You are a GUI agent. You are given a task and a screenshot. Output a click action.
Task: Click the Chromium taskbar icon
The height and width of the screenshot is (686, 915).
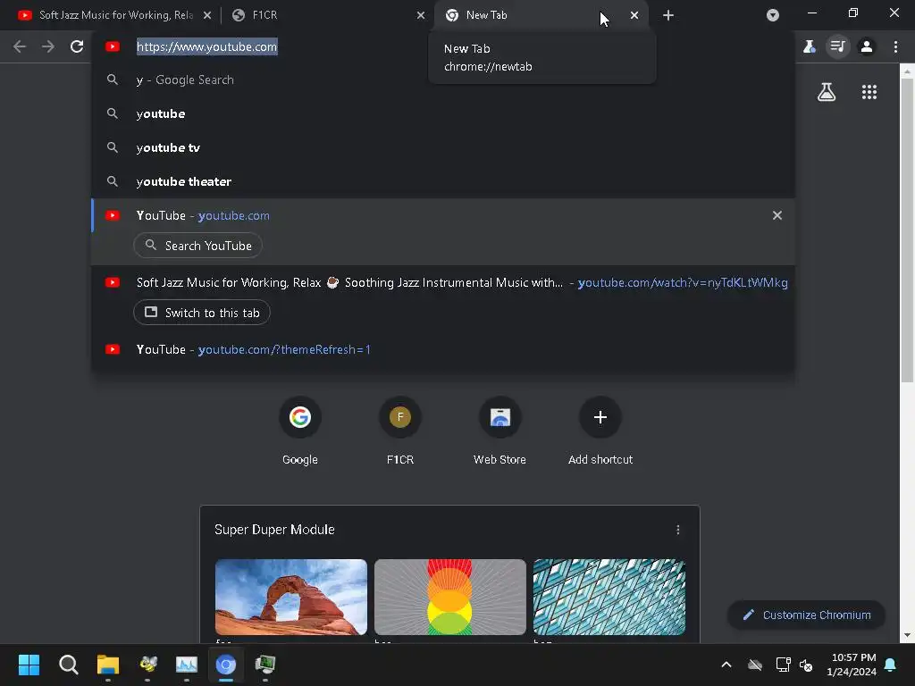pyautogui.click(x=226, y=665)
